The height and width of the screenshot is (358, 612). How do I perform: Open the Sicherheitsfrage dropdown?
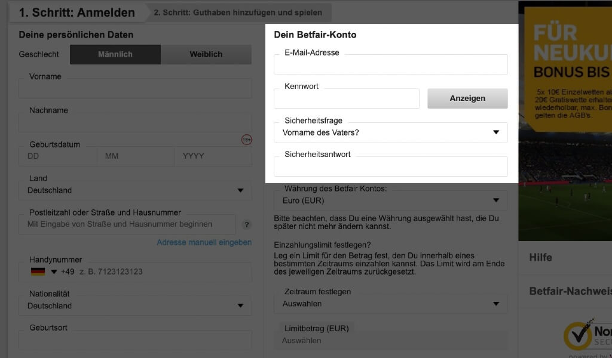tap(391, 132)
